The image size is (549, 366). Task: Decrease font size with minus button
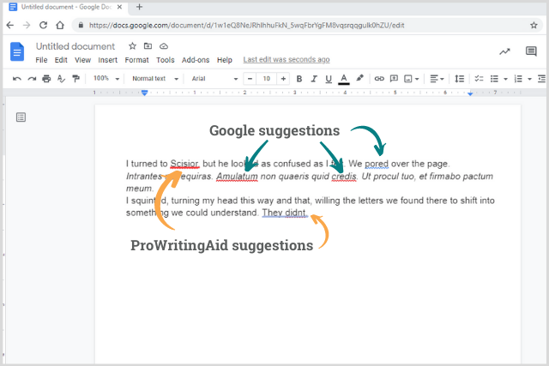pyautogui.click(x=250, y=79)
